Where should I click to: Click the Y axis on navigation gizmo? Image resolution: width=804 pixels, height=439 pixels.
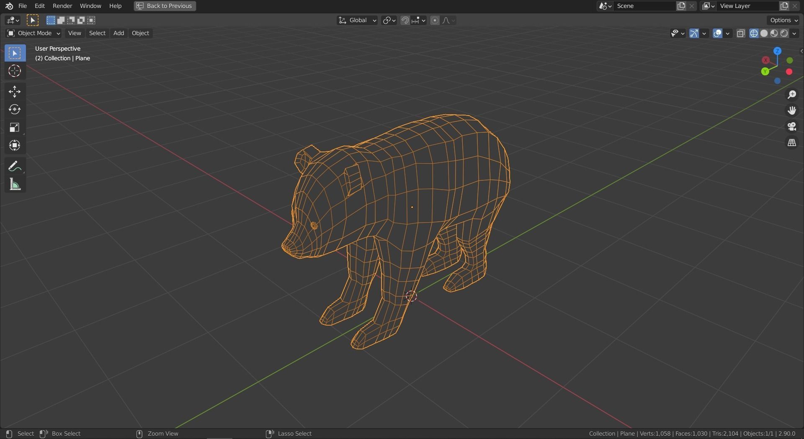[x=765, y=72]
